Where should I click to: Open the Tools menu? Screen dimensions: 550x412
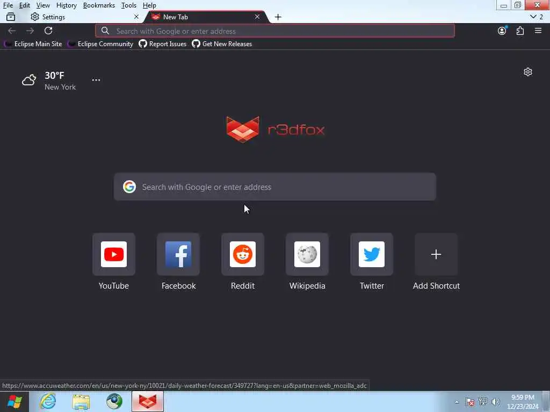pos(129,5)
